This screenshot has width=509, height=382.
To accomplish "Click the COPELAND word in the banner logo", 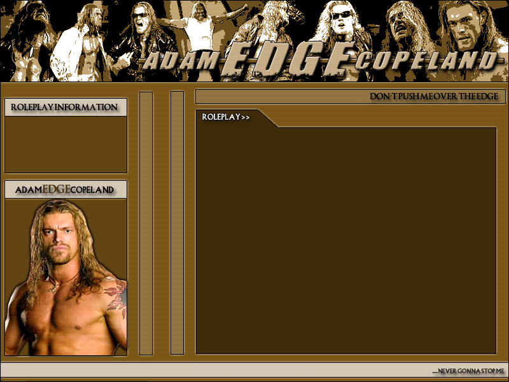I will coord(426,60).
